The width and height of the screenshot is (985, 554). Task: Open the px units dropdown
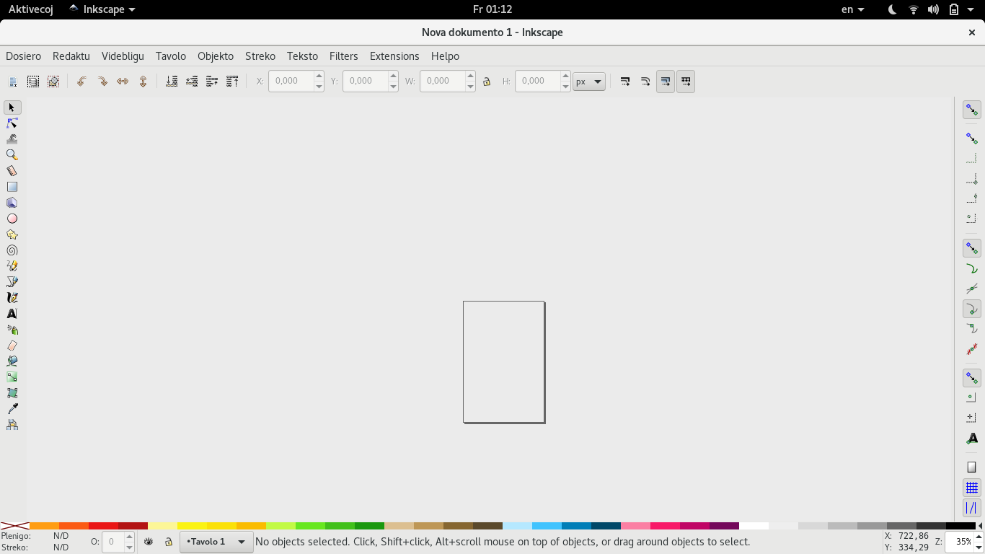pos(589,82)
